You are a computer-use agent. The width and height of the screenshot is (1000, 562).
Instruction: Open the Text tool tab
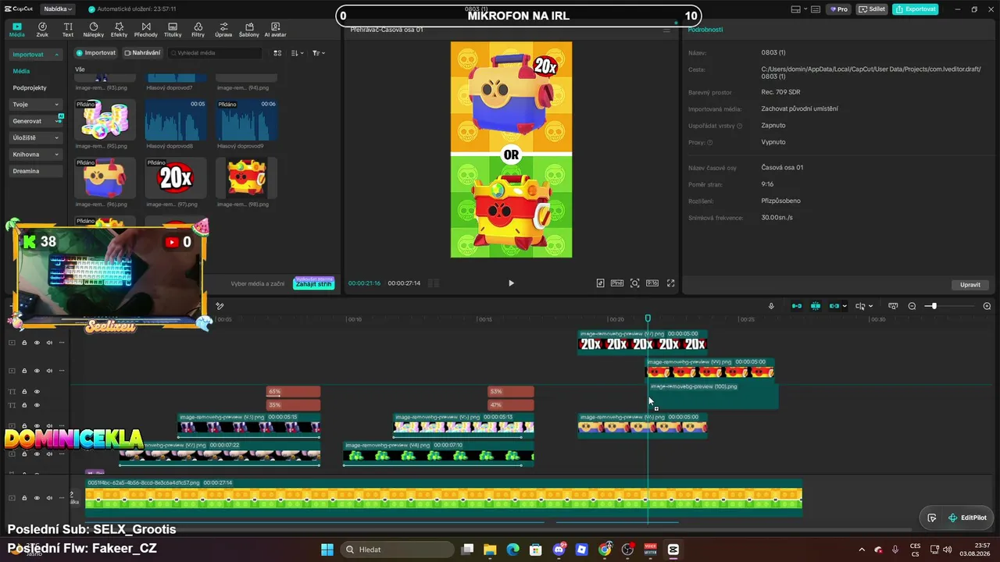click(x=68, y=30)
